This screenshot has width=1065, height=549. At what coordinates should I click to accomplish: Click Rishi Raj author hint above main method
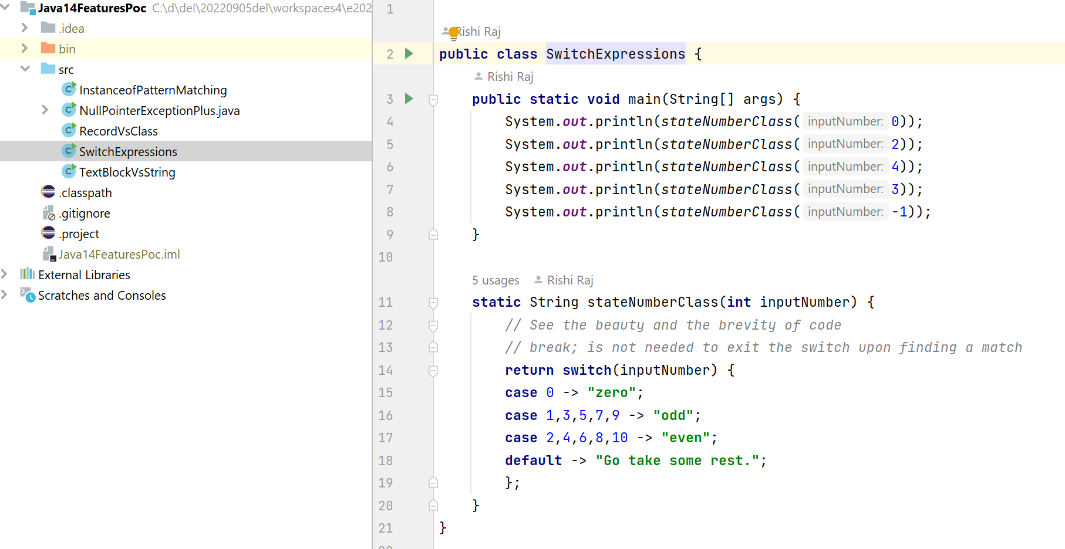510,77
